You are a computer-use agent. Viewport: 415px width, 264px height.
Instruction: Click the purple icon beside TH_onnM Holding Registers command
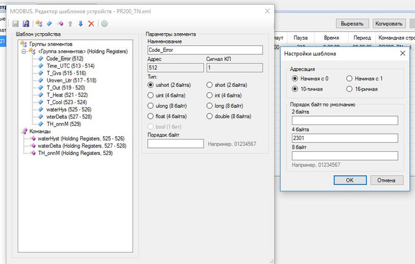point(33,153)
